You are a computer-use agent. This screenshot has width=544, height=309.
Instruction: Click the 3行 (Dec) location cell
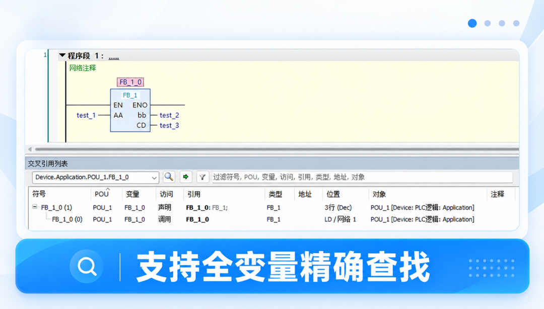[x=338, y=207]
